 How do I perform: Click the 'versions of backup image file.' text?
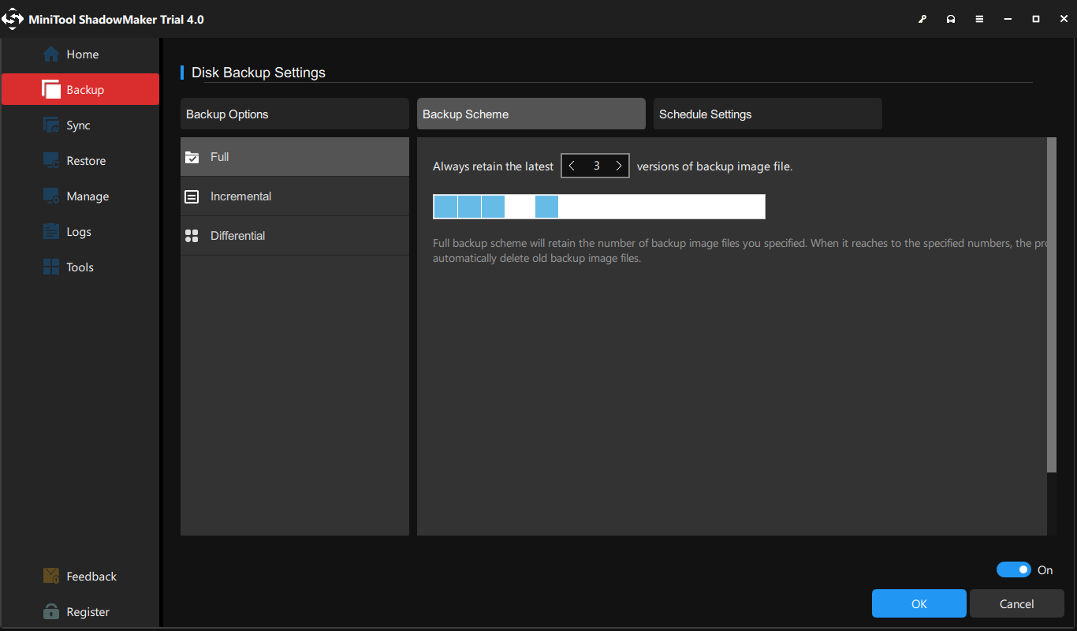714,166
